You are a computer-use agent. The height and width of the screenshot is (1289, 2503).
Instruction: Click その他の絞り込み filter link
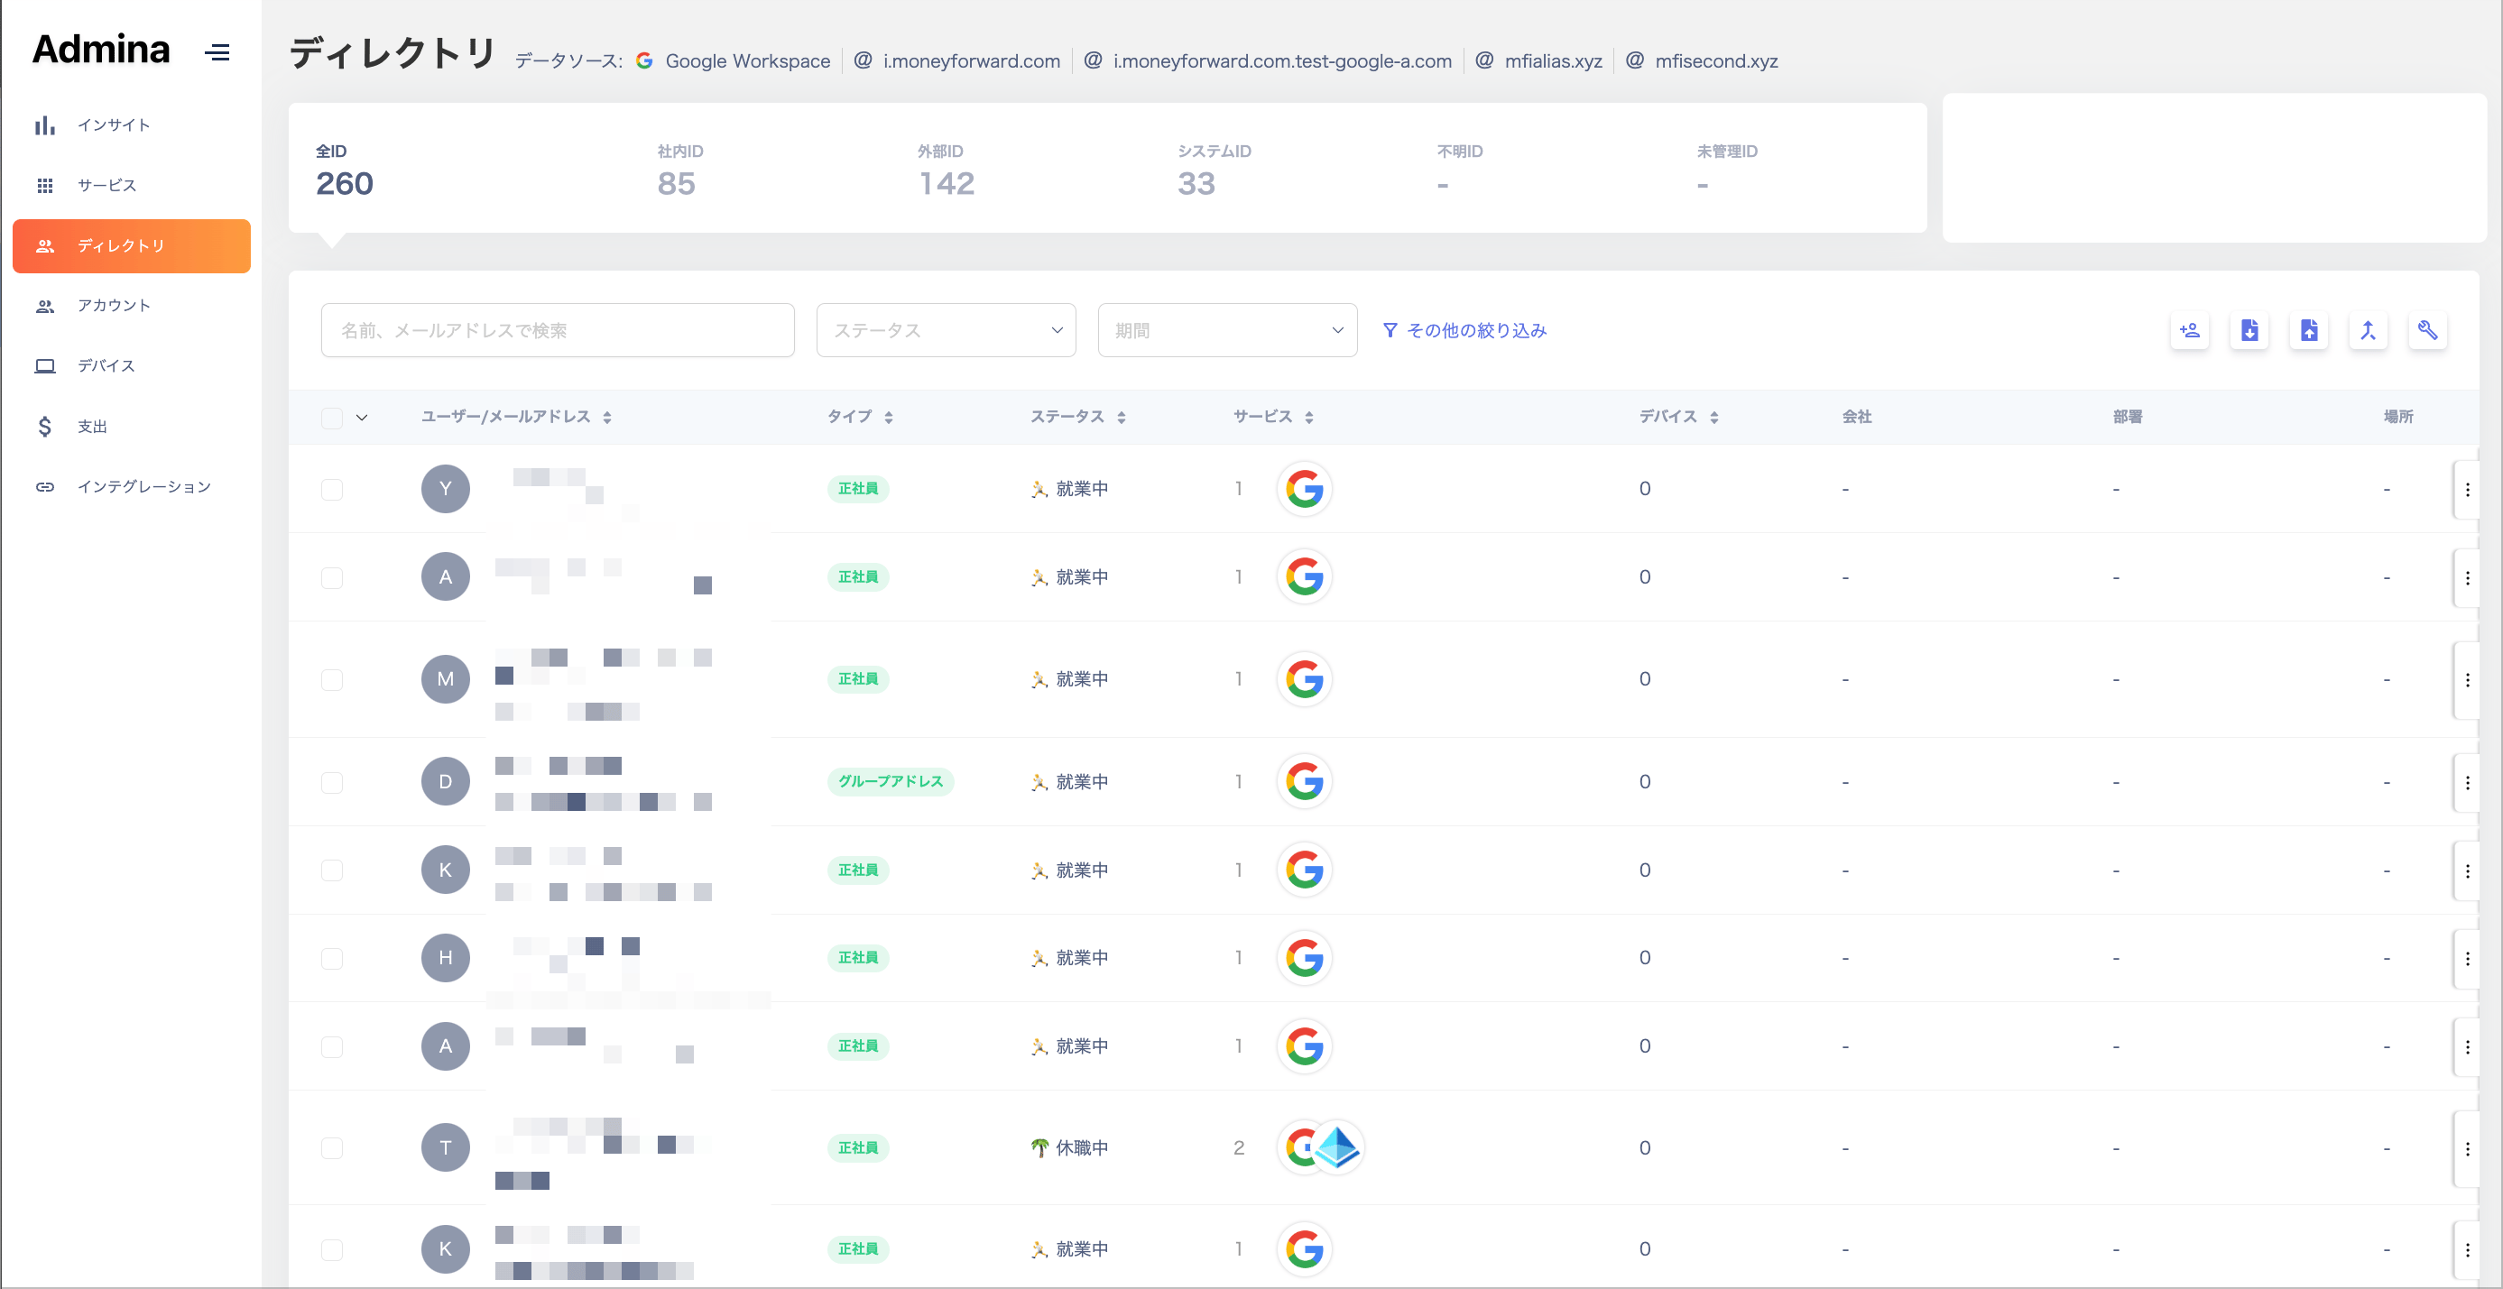[1464, 330]
